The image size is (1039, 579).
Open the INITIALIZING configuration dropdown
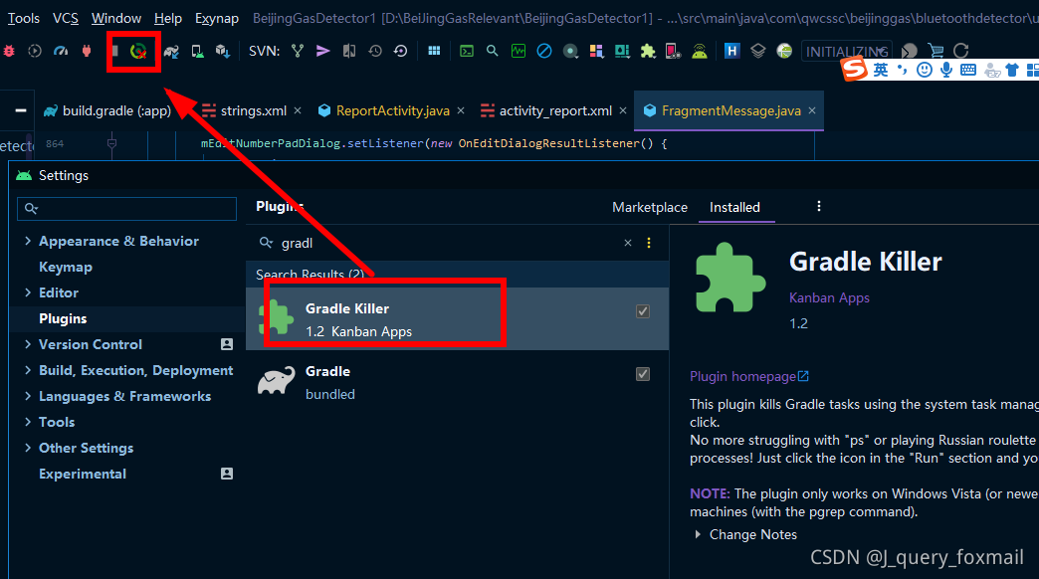(x=846, y=51)
